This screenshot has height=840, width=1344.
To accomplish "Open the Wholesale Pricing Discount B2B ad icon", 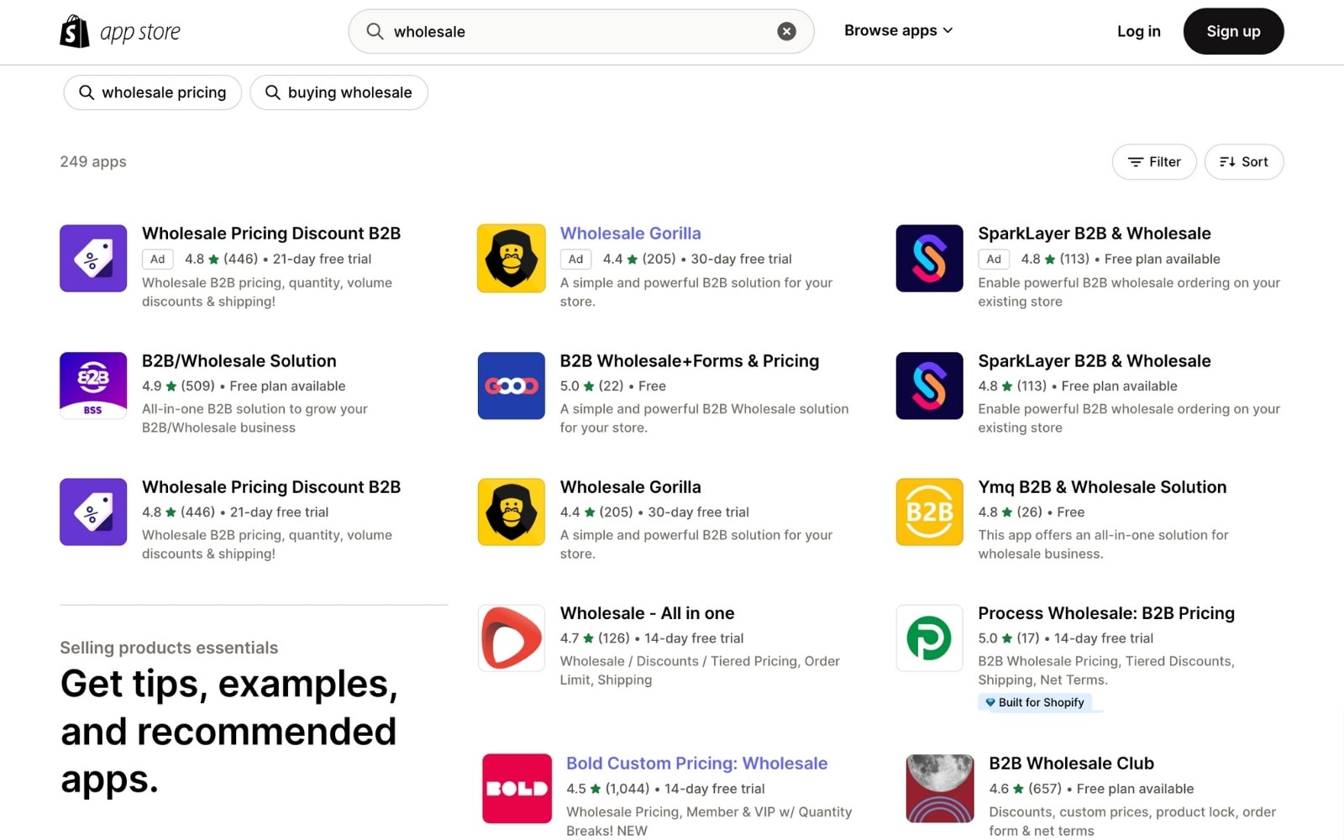I will pos(93,258).
